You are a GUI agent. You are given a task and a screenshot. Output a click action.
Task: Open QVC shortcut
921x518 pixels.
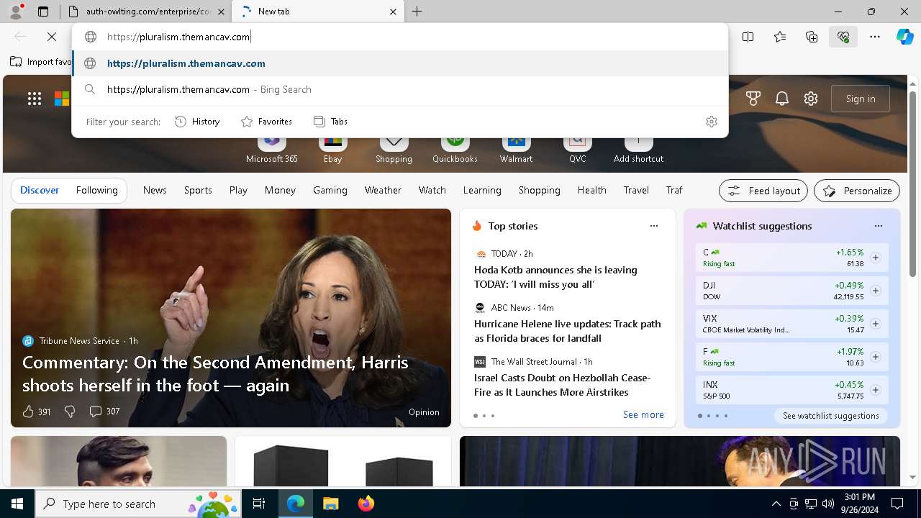point(577,149)
